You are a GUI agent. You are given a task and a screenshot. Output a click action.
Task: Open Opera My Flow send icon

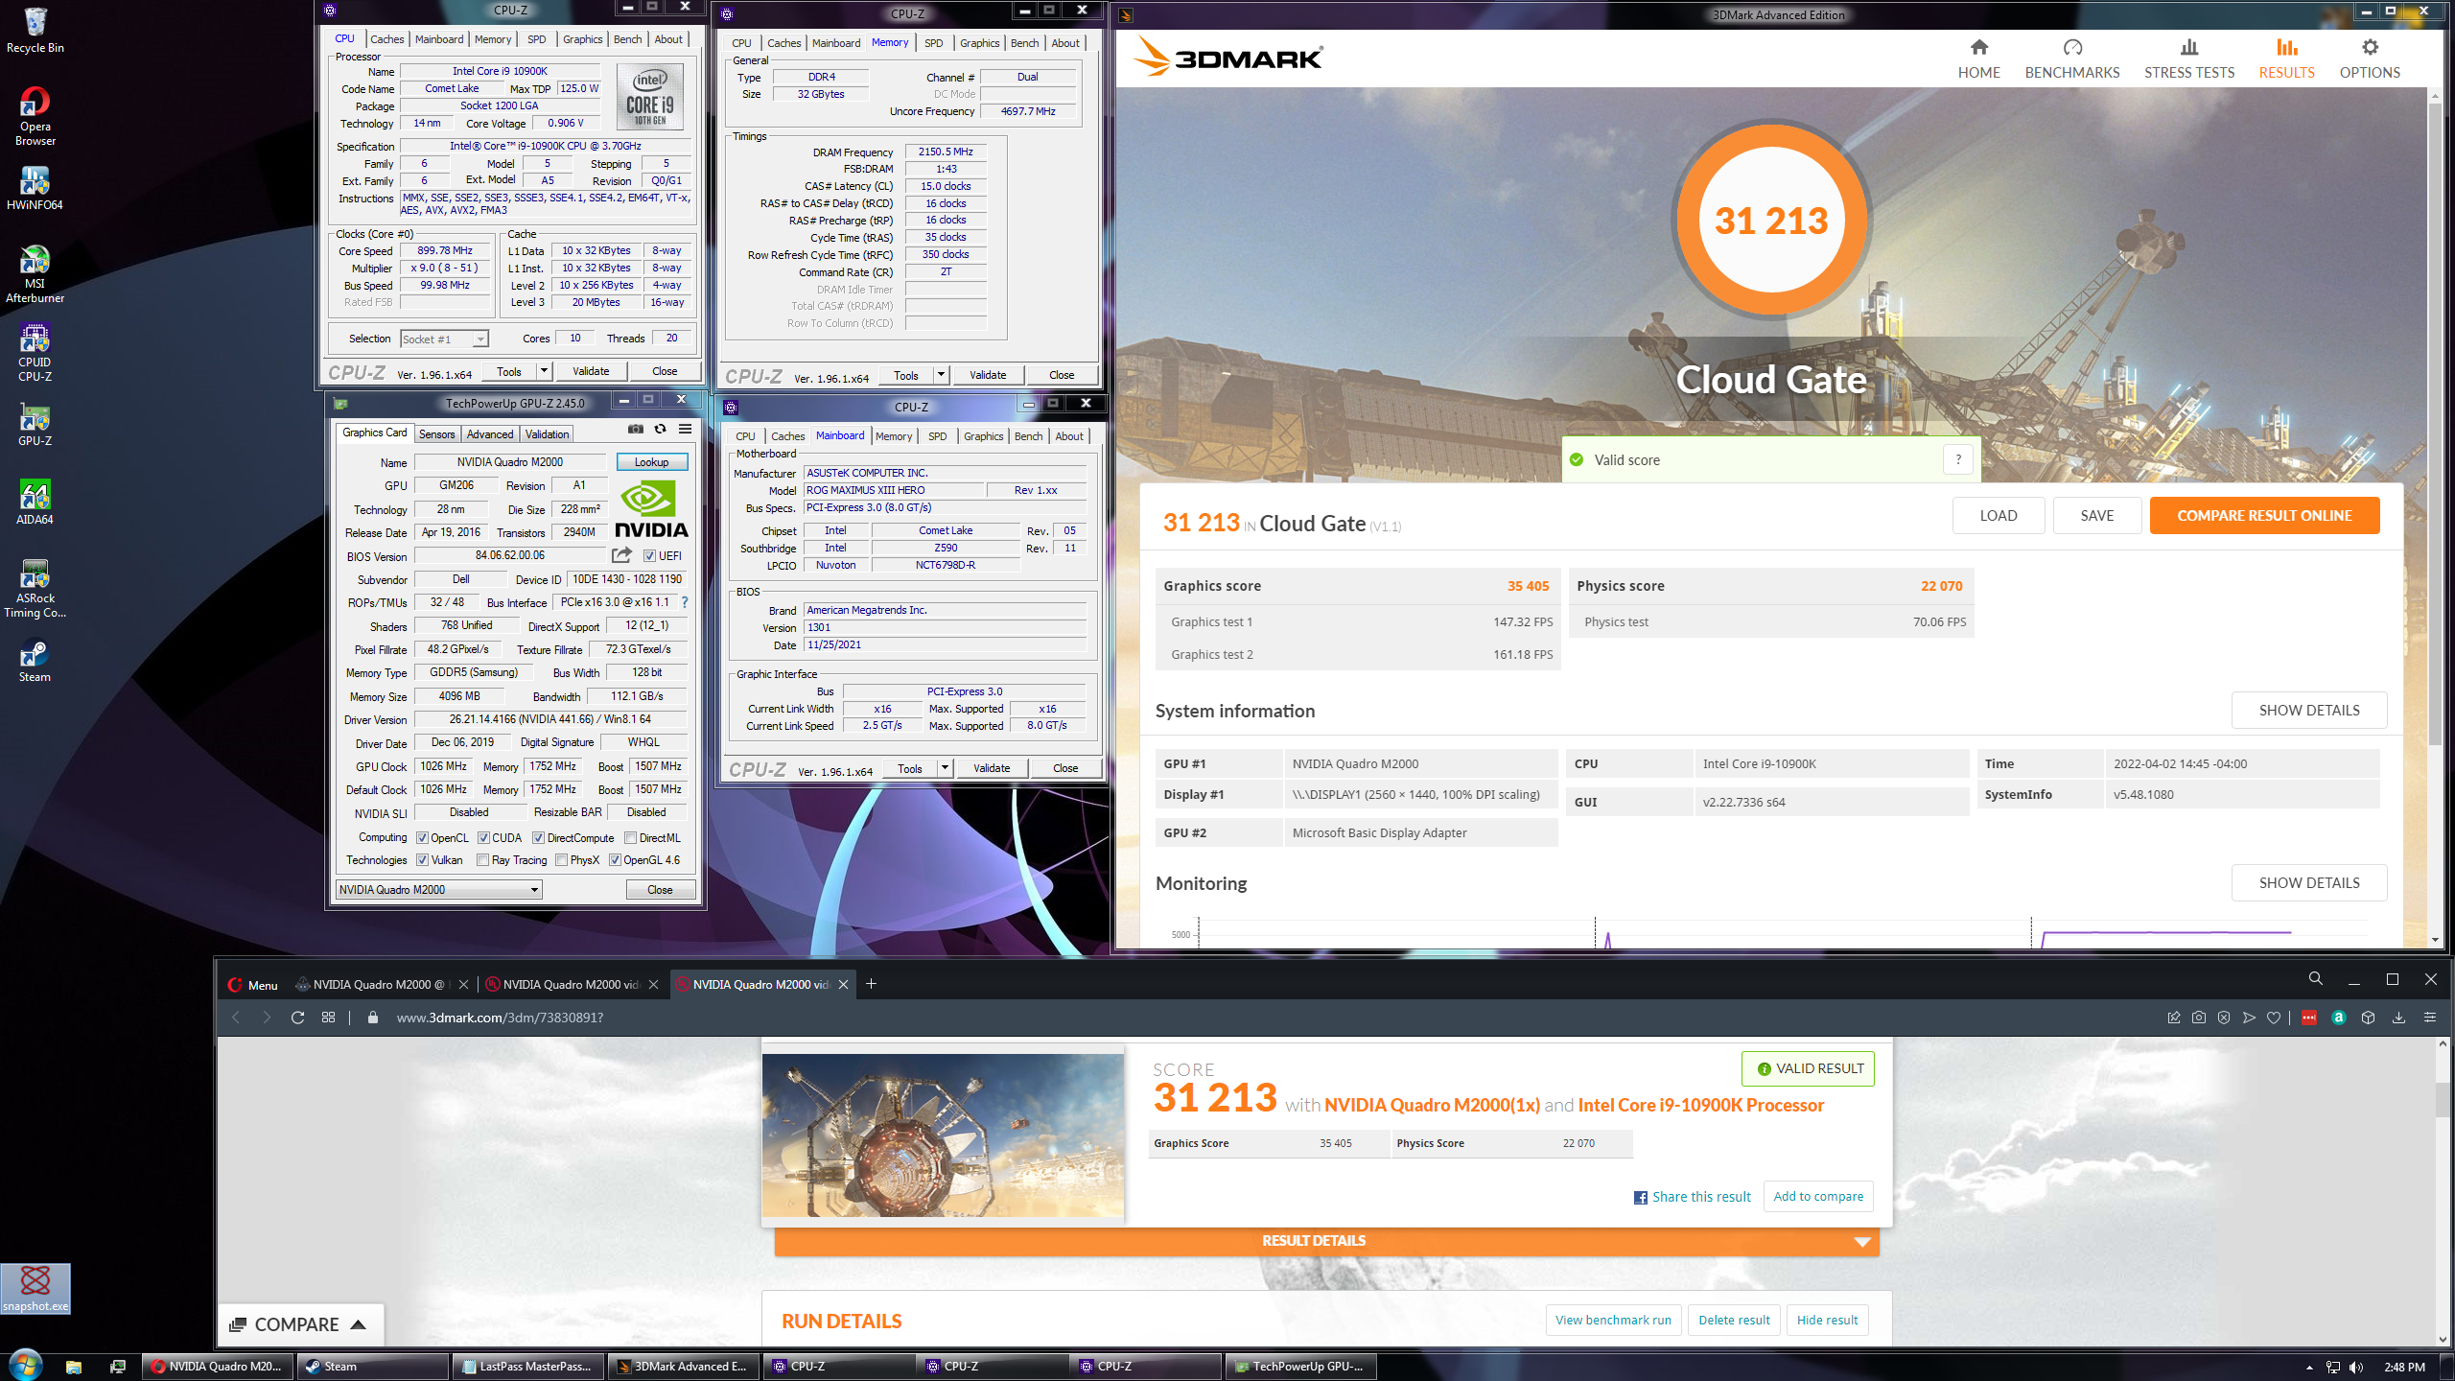[2249, 1018]
